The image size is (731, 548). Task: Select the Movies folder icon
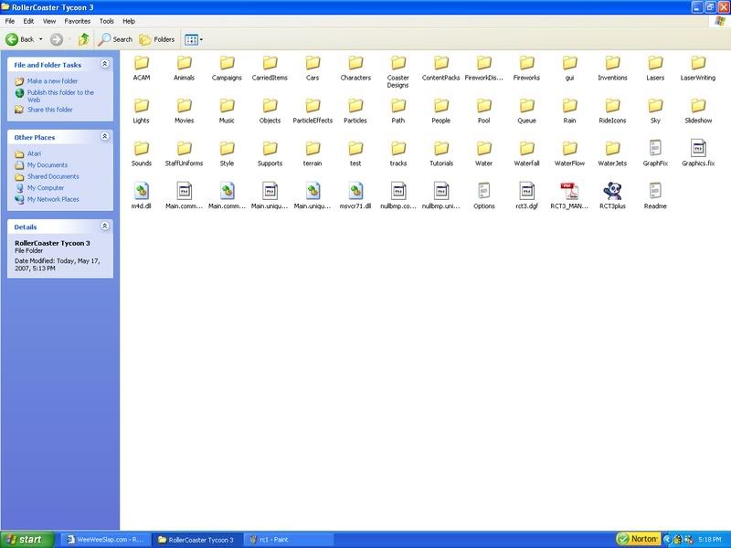[x=185, y=105]
